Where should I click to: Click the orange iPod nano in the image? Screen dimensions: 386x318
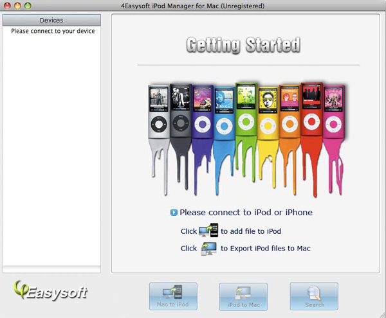click(289, 112)
